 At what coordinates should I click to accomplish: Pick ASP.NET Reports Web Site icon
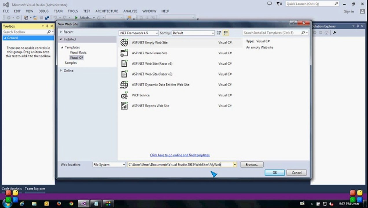coord(124,106)
